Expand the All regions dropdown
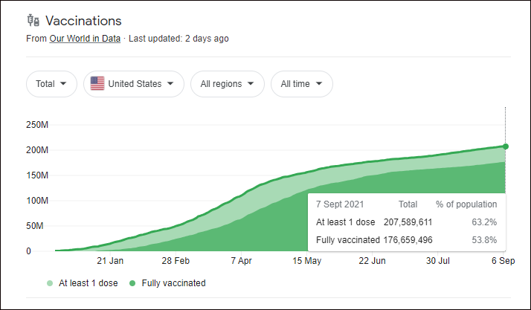 point(227,84)
